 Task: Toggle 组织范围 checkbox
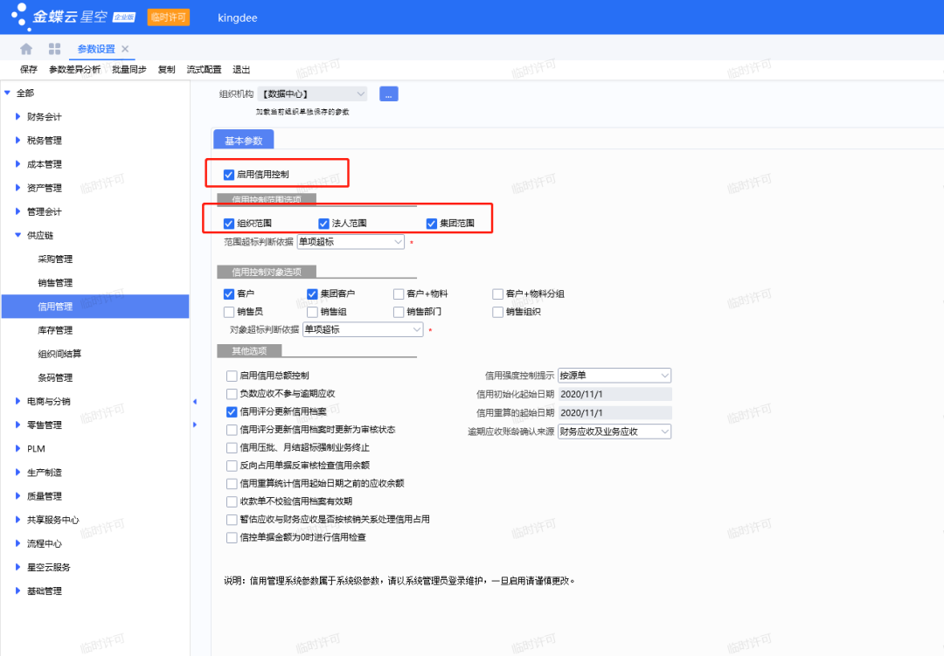tap(229, 224)
